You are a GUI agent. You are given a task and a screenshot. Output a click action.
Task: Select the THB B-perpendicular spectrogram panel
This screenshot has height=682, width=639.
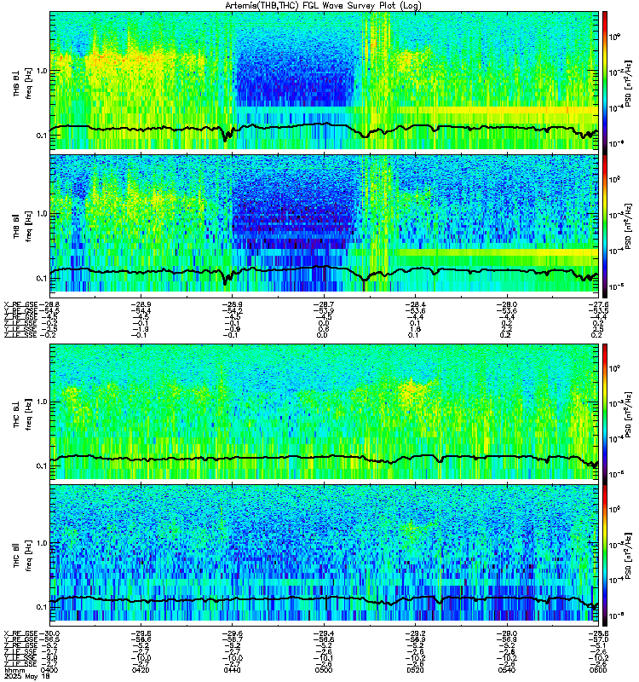pyautogui.click(x=325, y=80)
